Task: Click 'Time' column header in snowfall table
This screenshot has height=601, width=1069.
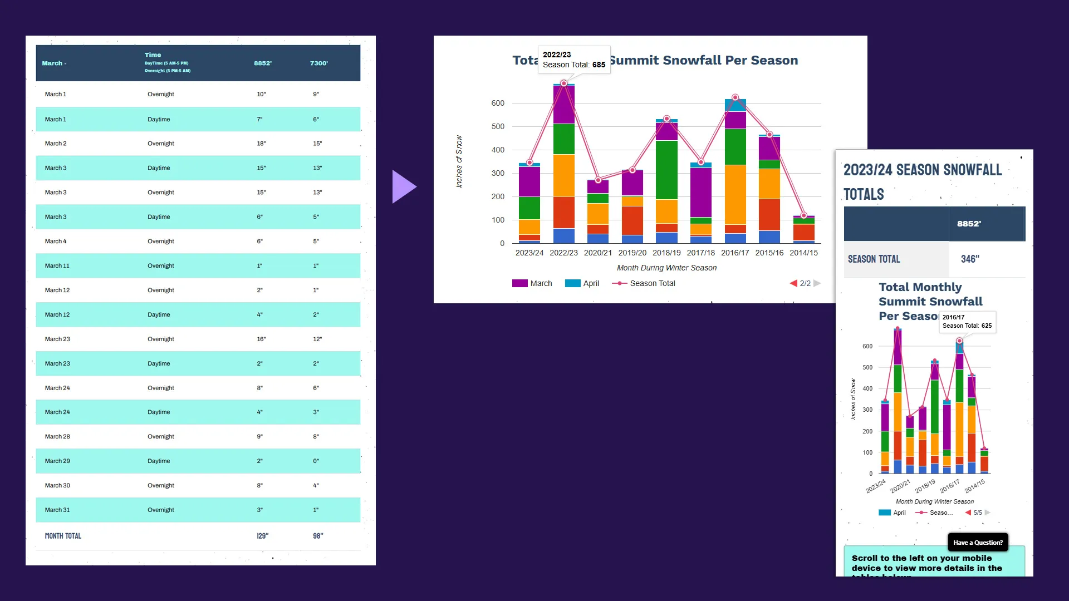Action: click(x=153, y=55)
